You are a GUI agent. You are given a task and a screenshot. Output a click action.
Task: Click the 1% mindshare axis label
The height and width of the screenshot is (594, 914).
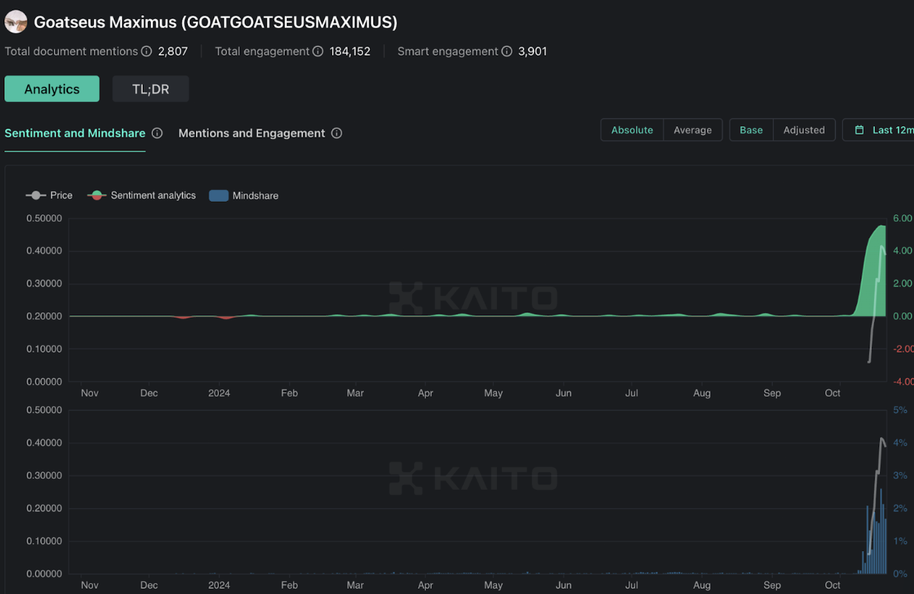(x=900, y=542)
